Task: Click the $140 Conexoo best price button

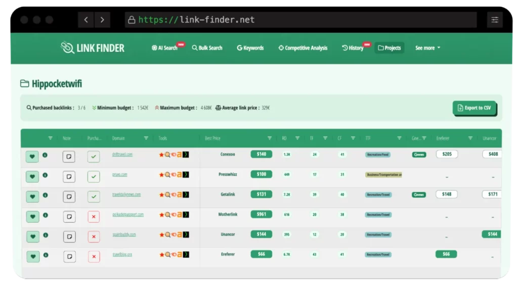Action: [262, 154]
